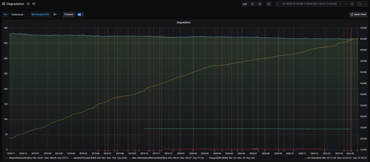Image resolution: width=370 pixels, height=162 pixels.
Task: Click Nominal full pack Max: 70,9 value
Action: tap(112, 158)
